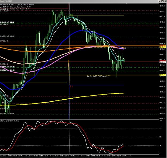Click time axis label '29 Mar 11:15'
This screenshot has width=167, height=158.
pos(127,156)
